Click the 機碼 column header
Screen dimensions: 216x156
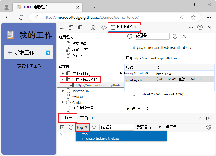(x=140, y=67)
